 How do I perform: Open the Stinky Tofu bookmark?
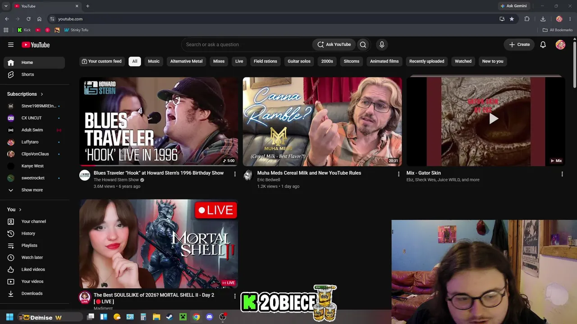76,30
